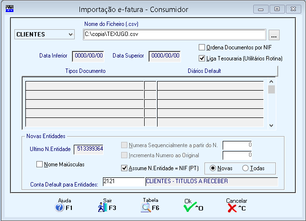Toggle Assume N.Entidade = NIF (PT)
306x221 pixels.
point(124,168)
